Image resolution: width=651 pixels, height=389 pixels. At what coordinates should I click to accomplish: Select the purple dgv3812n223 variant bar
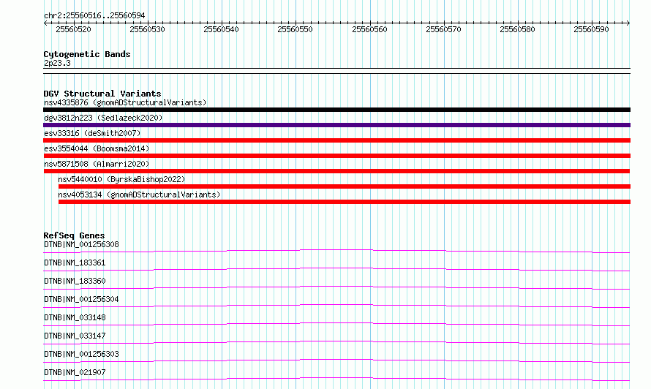[336, 125]
